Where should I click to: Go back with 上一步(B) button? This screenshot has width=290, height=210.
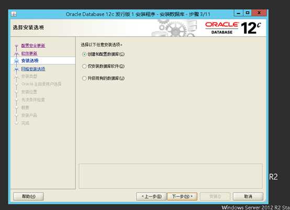point(151,196)
